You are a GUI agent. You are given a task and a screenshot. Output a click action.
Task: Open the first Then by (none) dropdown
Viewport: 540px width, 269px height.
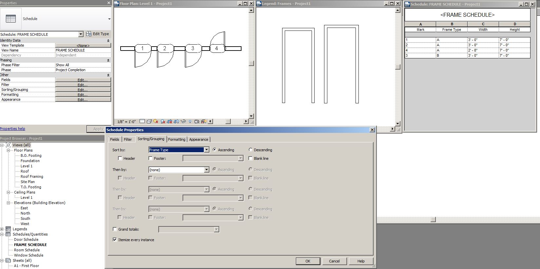206,170
